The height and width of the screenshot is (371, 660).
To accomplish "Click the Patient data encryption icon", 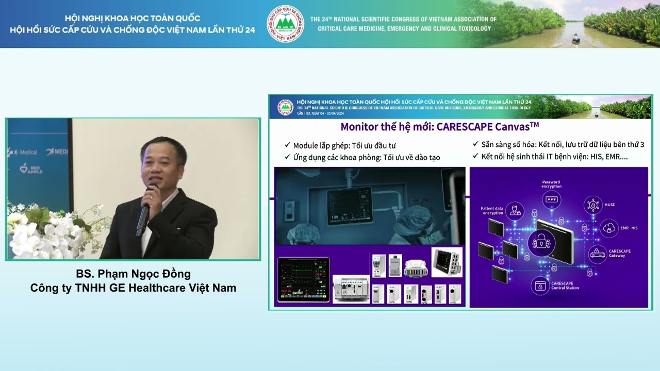I will [x=515, y=210].
